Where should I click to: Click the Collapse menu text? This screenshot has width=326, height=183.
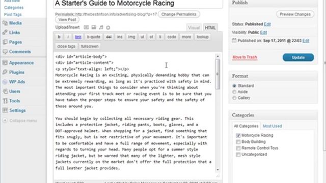point(23,120)
